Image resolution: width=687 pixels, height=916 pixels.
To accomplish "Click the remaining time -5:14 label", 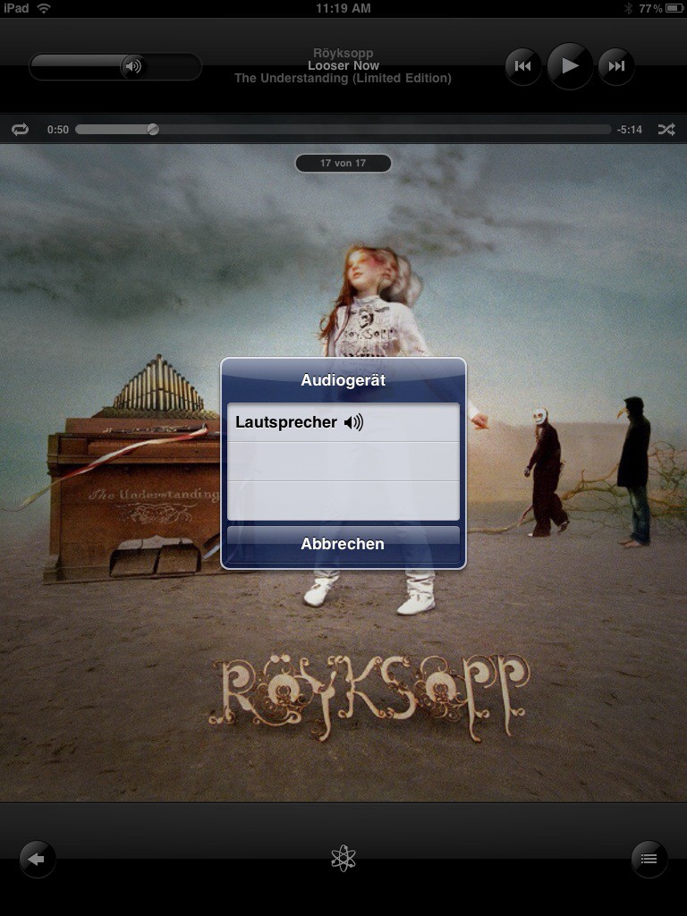I will (x=630, y=130).
